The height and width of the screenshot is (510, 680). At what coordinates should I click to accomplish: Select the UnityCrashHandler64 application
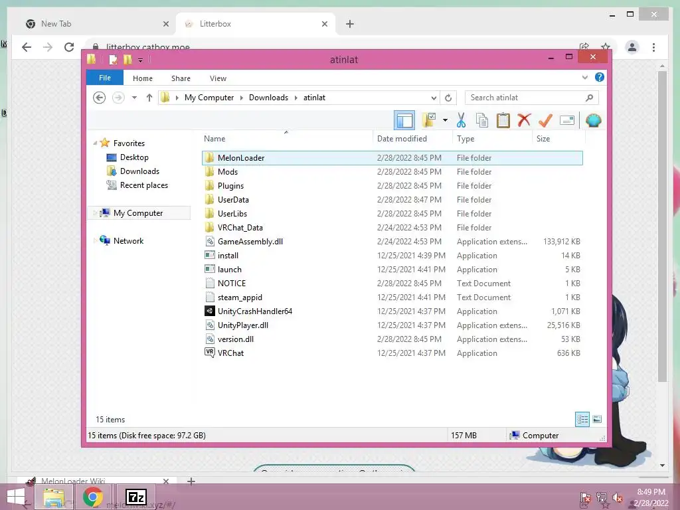pyautogui.click(x=392, y=311)
